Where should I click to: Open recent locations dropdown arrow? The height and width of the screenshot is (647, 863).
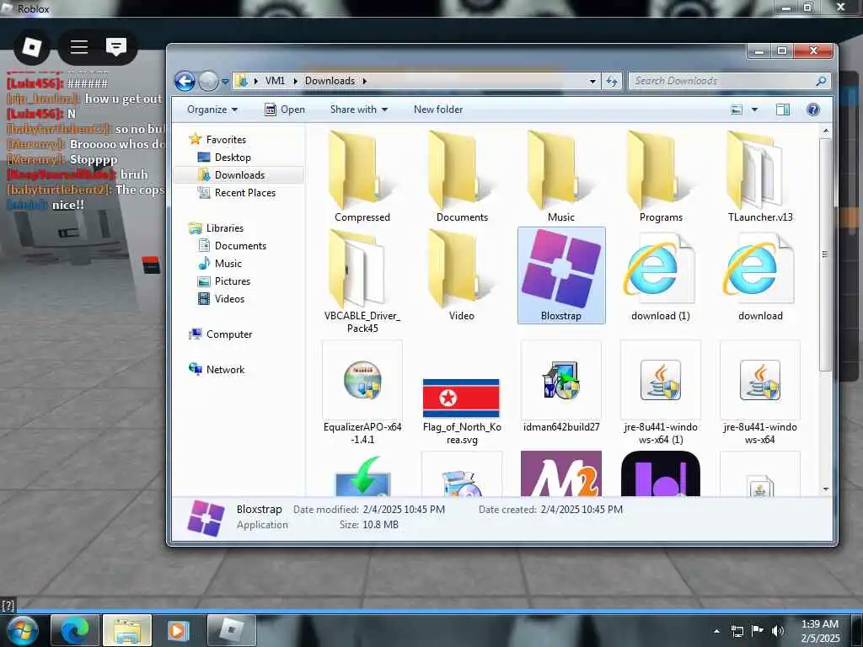pyautogui.click(x=225, y=82)
